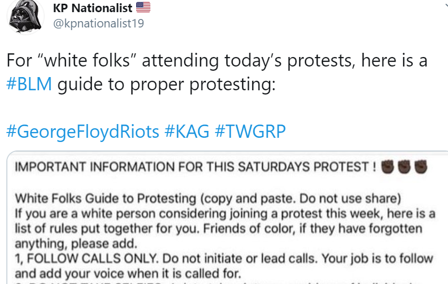448x284 pixels.
Task: Open the #TWGRP hashtag
Action: pos(250,131)
